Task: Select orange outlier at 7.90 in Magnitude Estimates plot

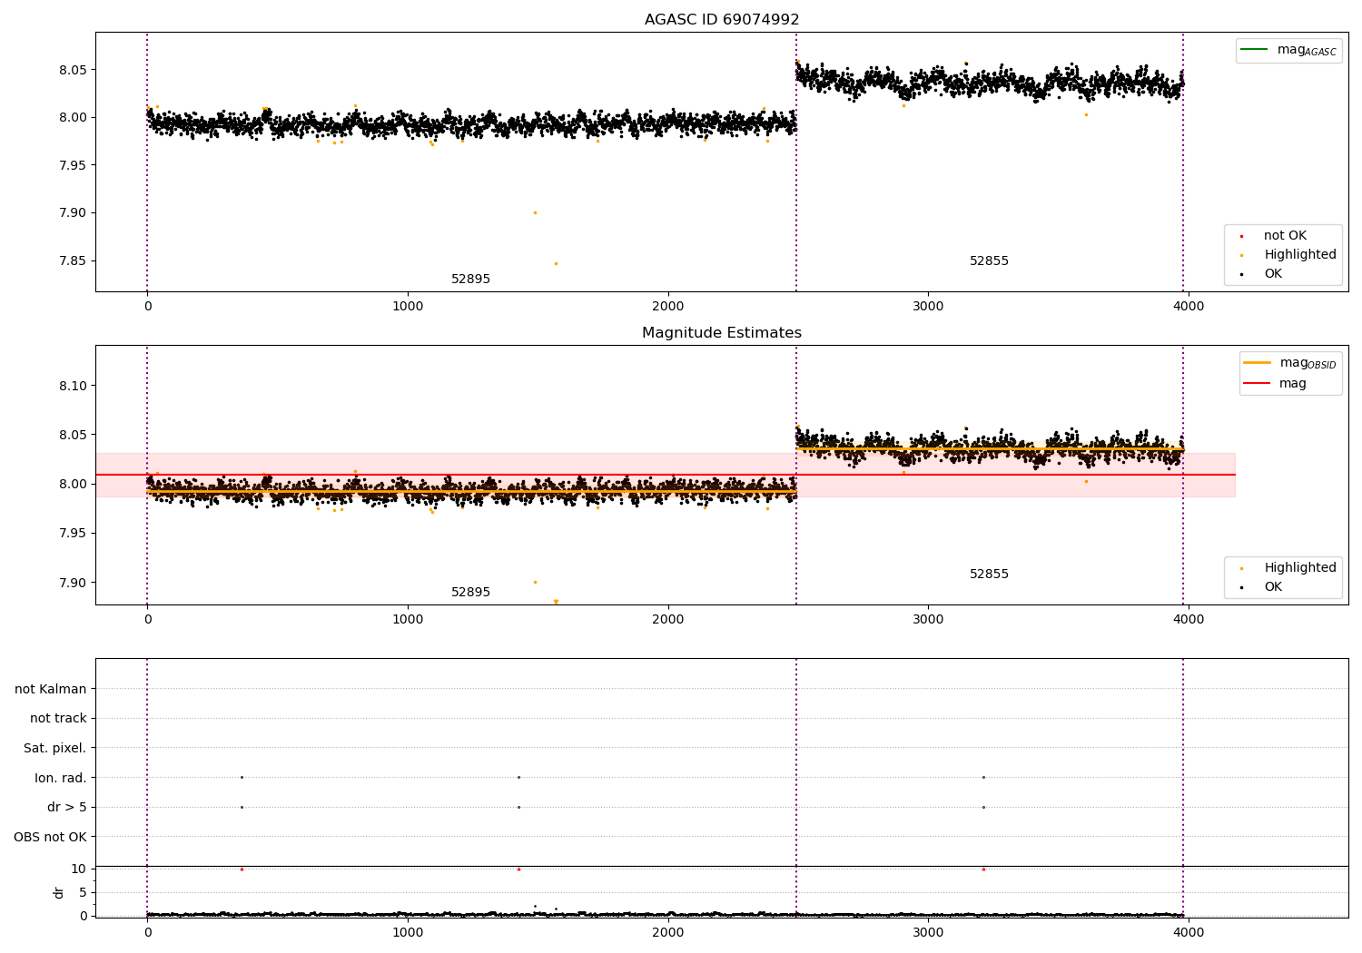Action: point(535,582)
